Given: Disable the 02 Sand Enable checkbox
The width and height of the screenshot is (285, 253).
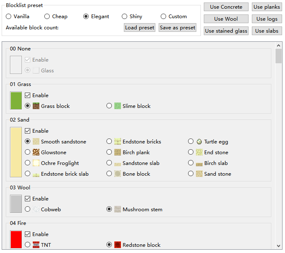Looking at the screenshot, I should coord(28,131).
